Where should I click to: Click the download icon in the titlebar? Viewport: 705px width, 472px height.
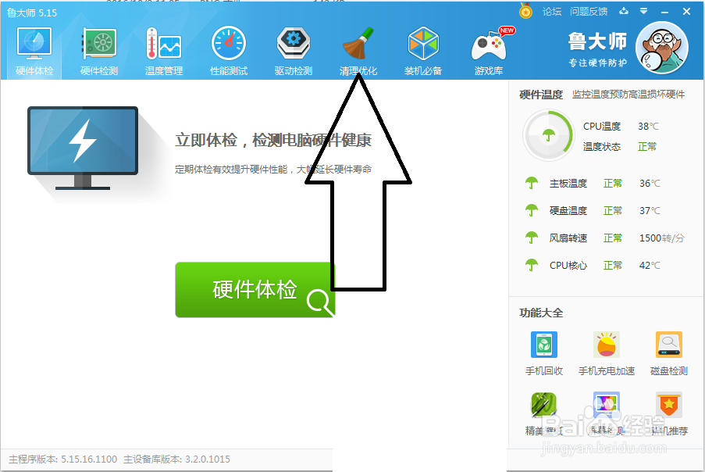click(x=622, y=11)
